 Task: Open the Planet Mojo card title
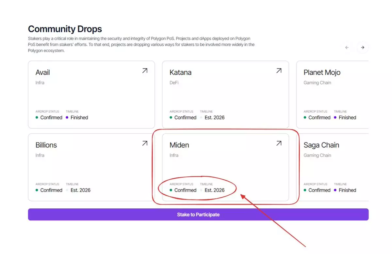[322, 72]
